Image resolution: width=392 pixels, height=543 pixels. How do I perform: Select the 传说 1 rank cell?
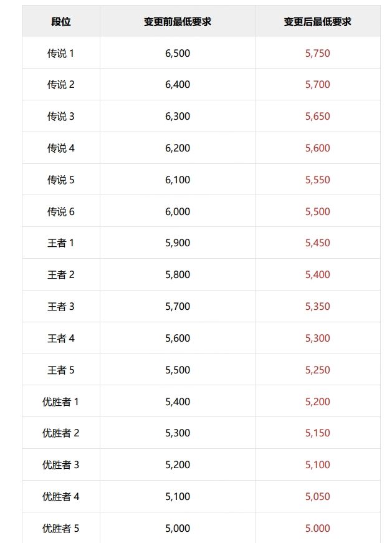point(61,53)
